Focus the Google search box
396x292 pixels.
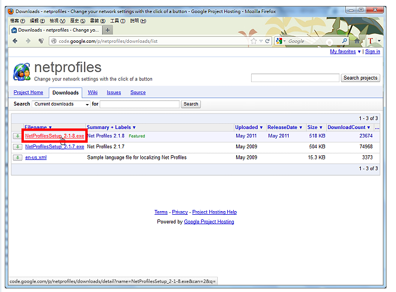click(x=313, y=41)
